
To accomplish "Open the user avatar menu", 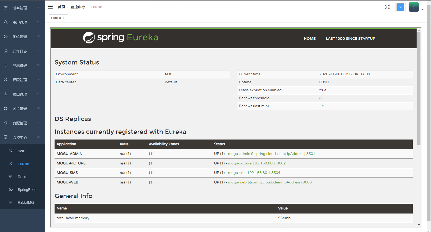I will 414,7.
